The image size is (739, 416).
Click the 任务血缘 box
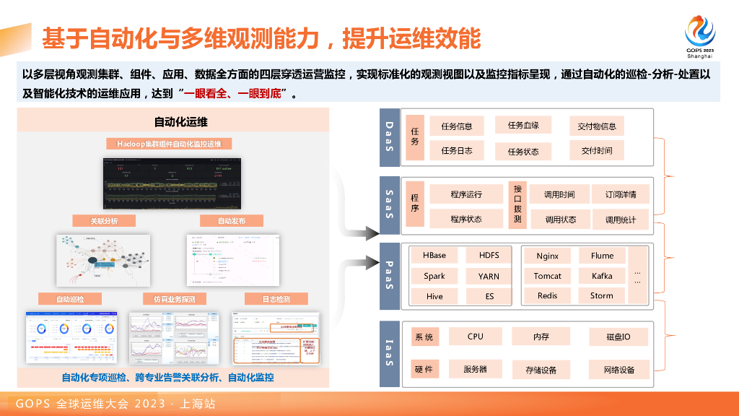[x=523, y=125]
